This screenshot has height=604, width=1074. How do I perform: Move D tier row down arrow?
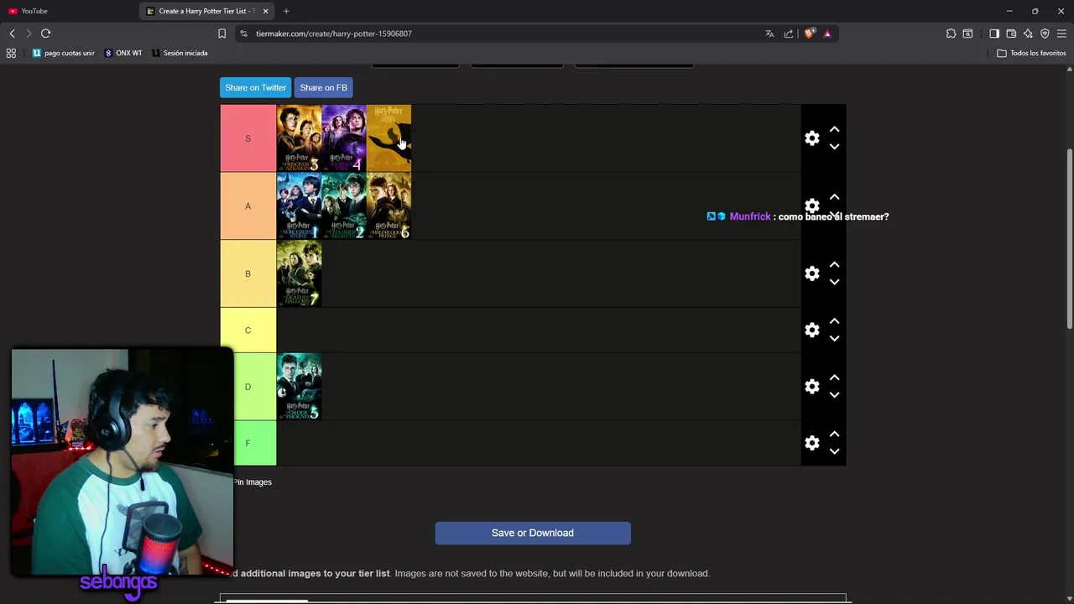(834, 395)
